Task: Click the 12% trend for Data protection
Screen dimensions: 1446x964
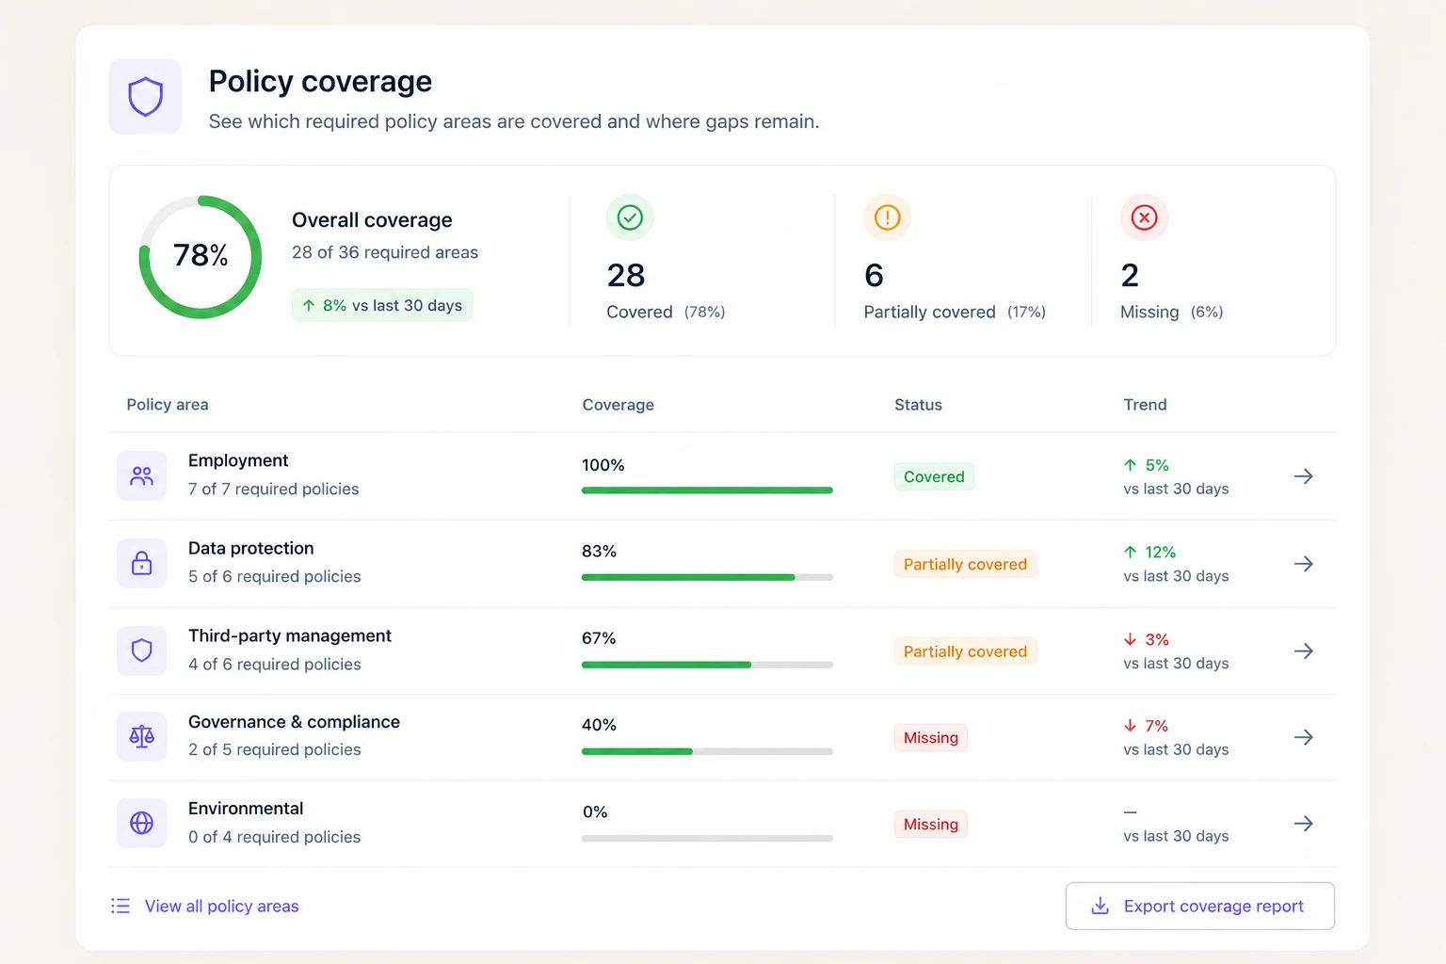Action: click(x=1149, y=552)
